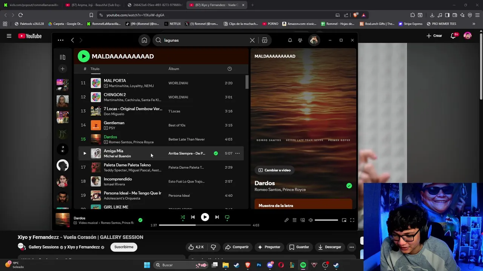
Task: Open lyrics microphone icon
Action: click(x=286, y=220)
